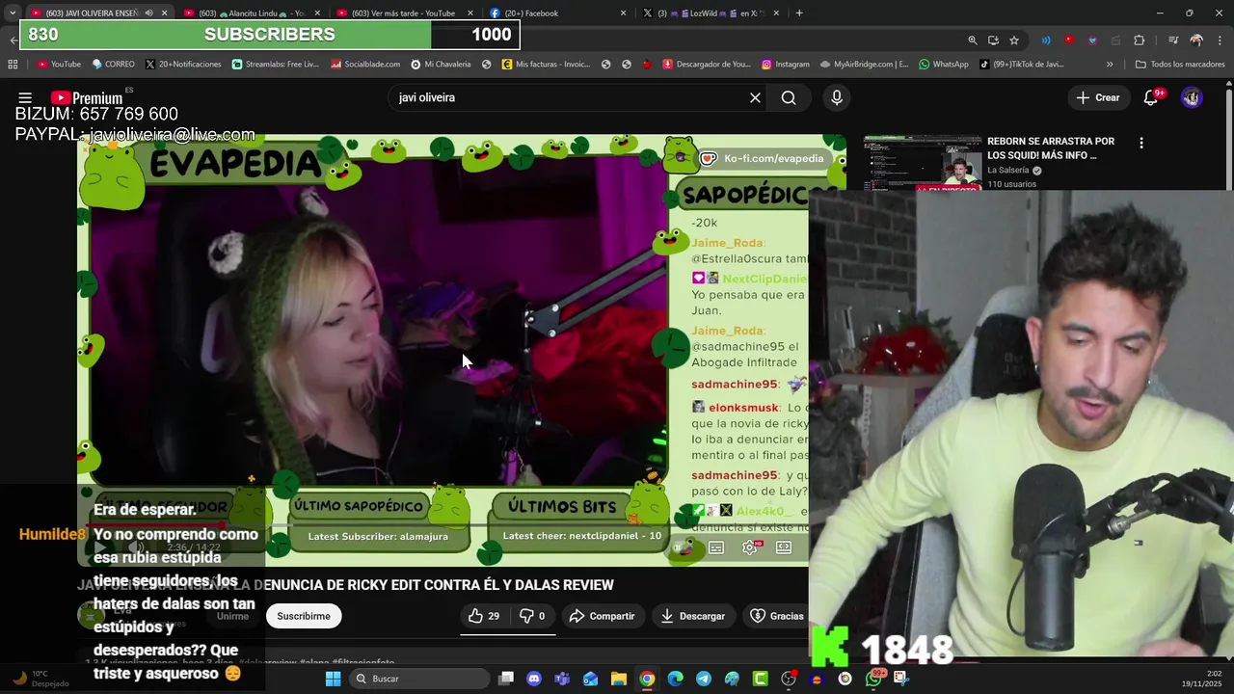Open the Socialblade.com bookmark
The width and height of the screenshot is (1234, 694).
point(365,65)
